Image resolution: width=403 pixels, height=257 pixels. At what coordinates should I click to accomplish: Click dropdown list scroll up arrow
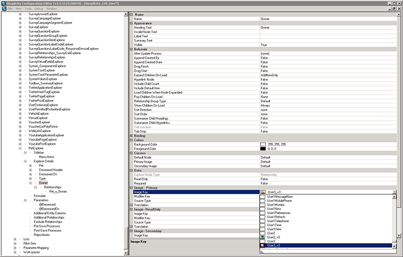click(394, 197)
